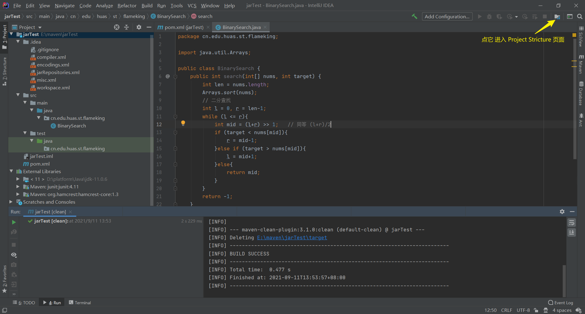Open the SciView tool window on the right

point(581,37)
